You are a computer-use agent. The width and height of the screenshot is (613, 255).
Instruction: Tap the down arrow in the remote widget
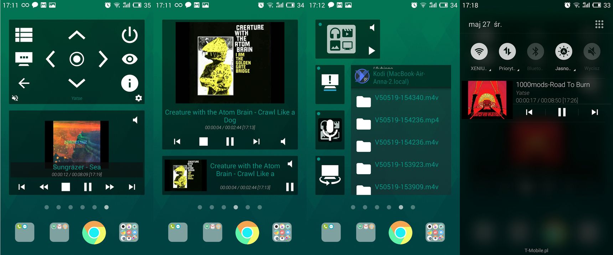[x=77, y=83]
